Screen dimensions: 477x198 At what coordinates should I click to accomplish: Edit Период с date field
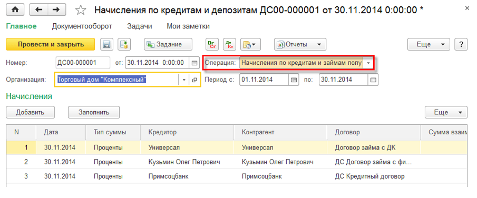pyautogui.click(x=264, y=80)
